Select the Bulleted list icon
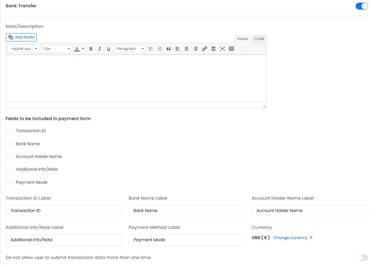Screen dimensions: 375x265 [x=151, y=48]
